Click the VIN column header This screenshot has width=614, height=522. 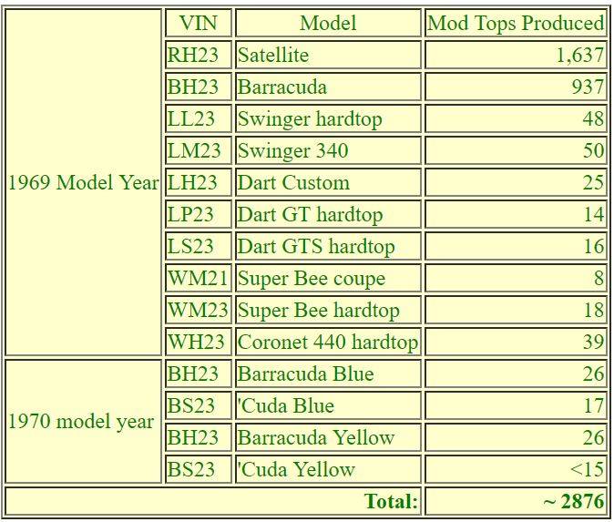coord(198,23)
